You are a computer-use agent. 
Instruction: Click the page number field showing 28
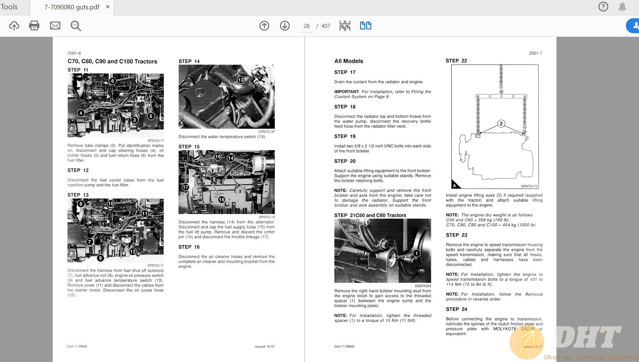306,26
